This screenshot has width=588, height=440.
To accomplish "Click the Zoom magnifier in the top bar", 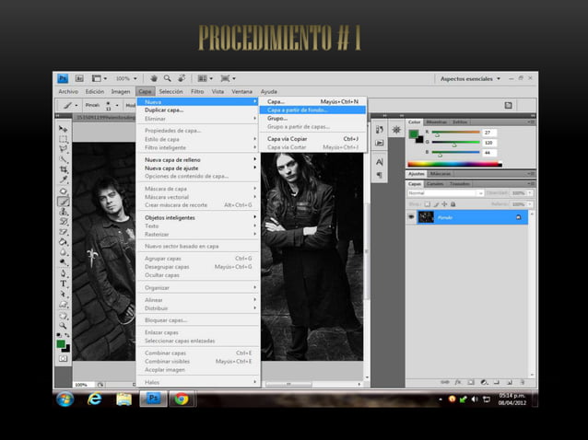I will (168, 79).
